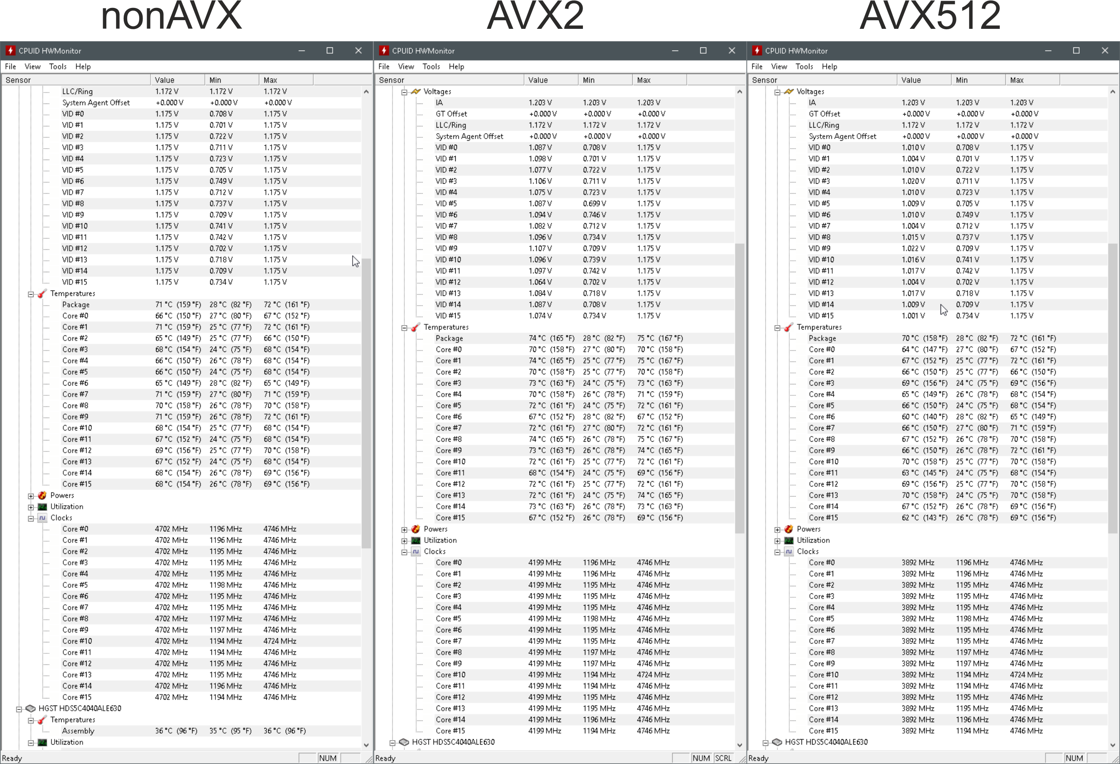
Task: Click the Temperatures thermometer icon in nonAVX window
Action: coord(42,294)
